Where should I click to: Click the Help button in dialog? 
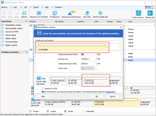pyautogui.click(x=43, y=96)
